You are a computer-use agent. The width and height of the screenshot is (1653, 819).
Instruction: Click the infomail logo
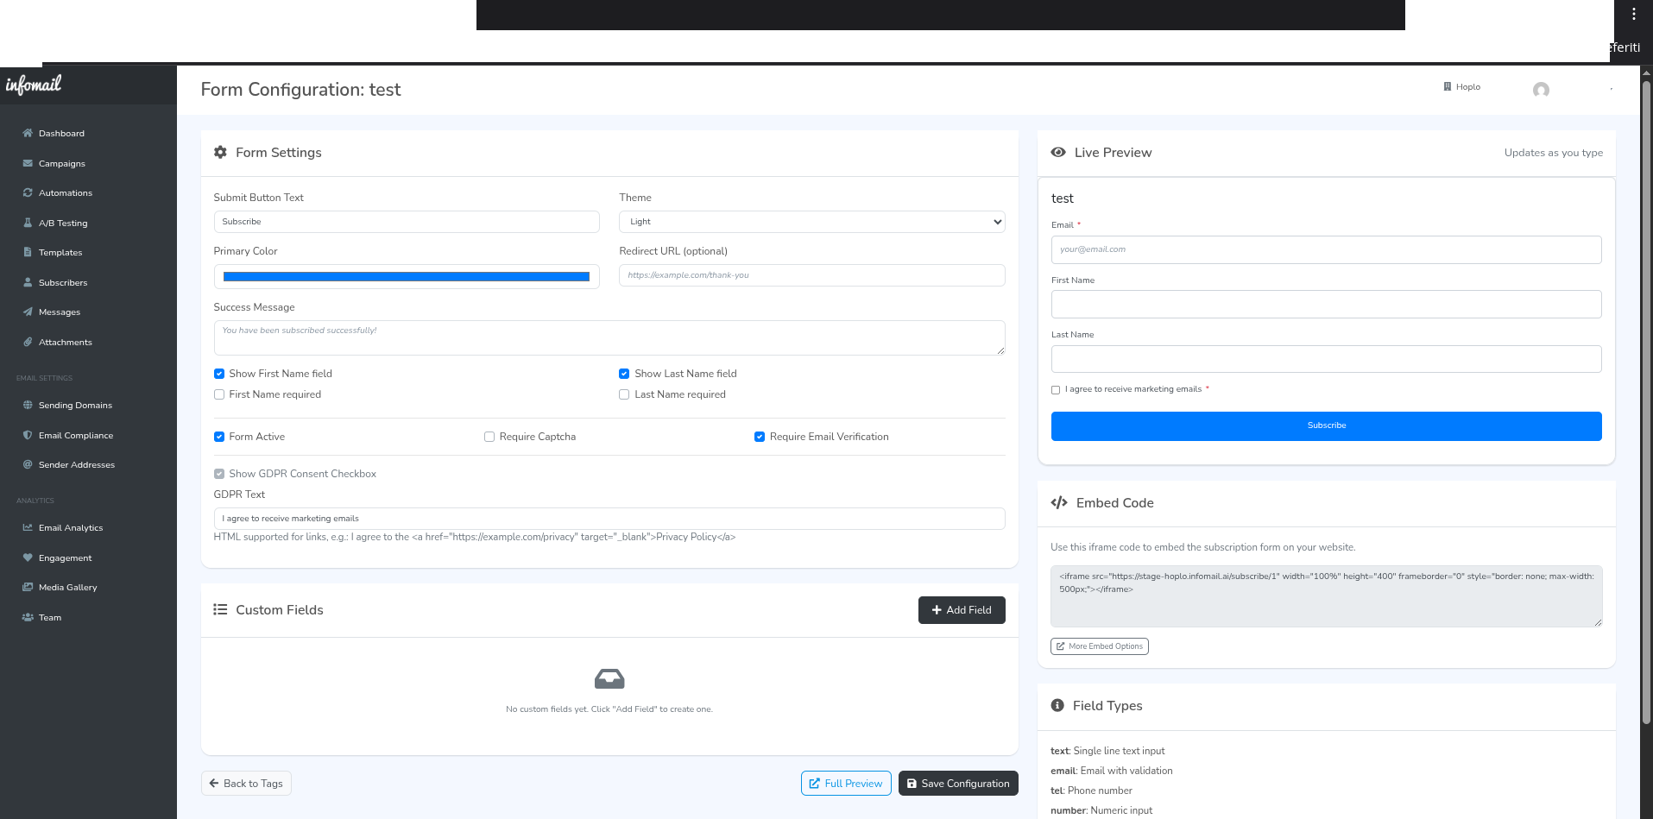tap(34, 85)
